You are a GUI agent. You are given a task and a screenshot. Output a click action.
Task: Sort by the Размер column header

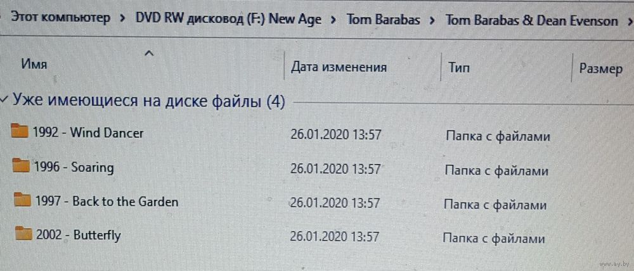601,69
